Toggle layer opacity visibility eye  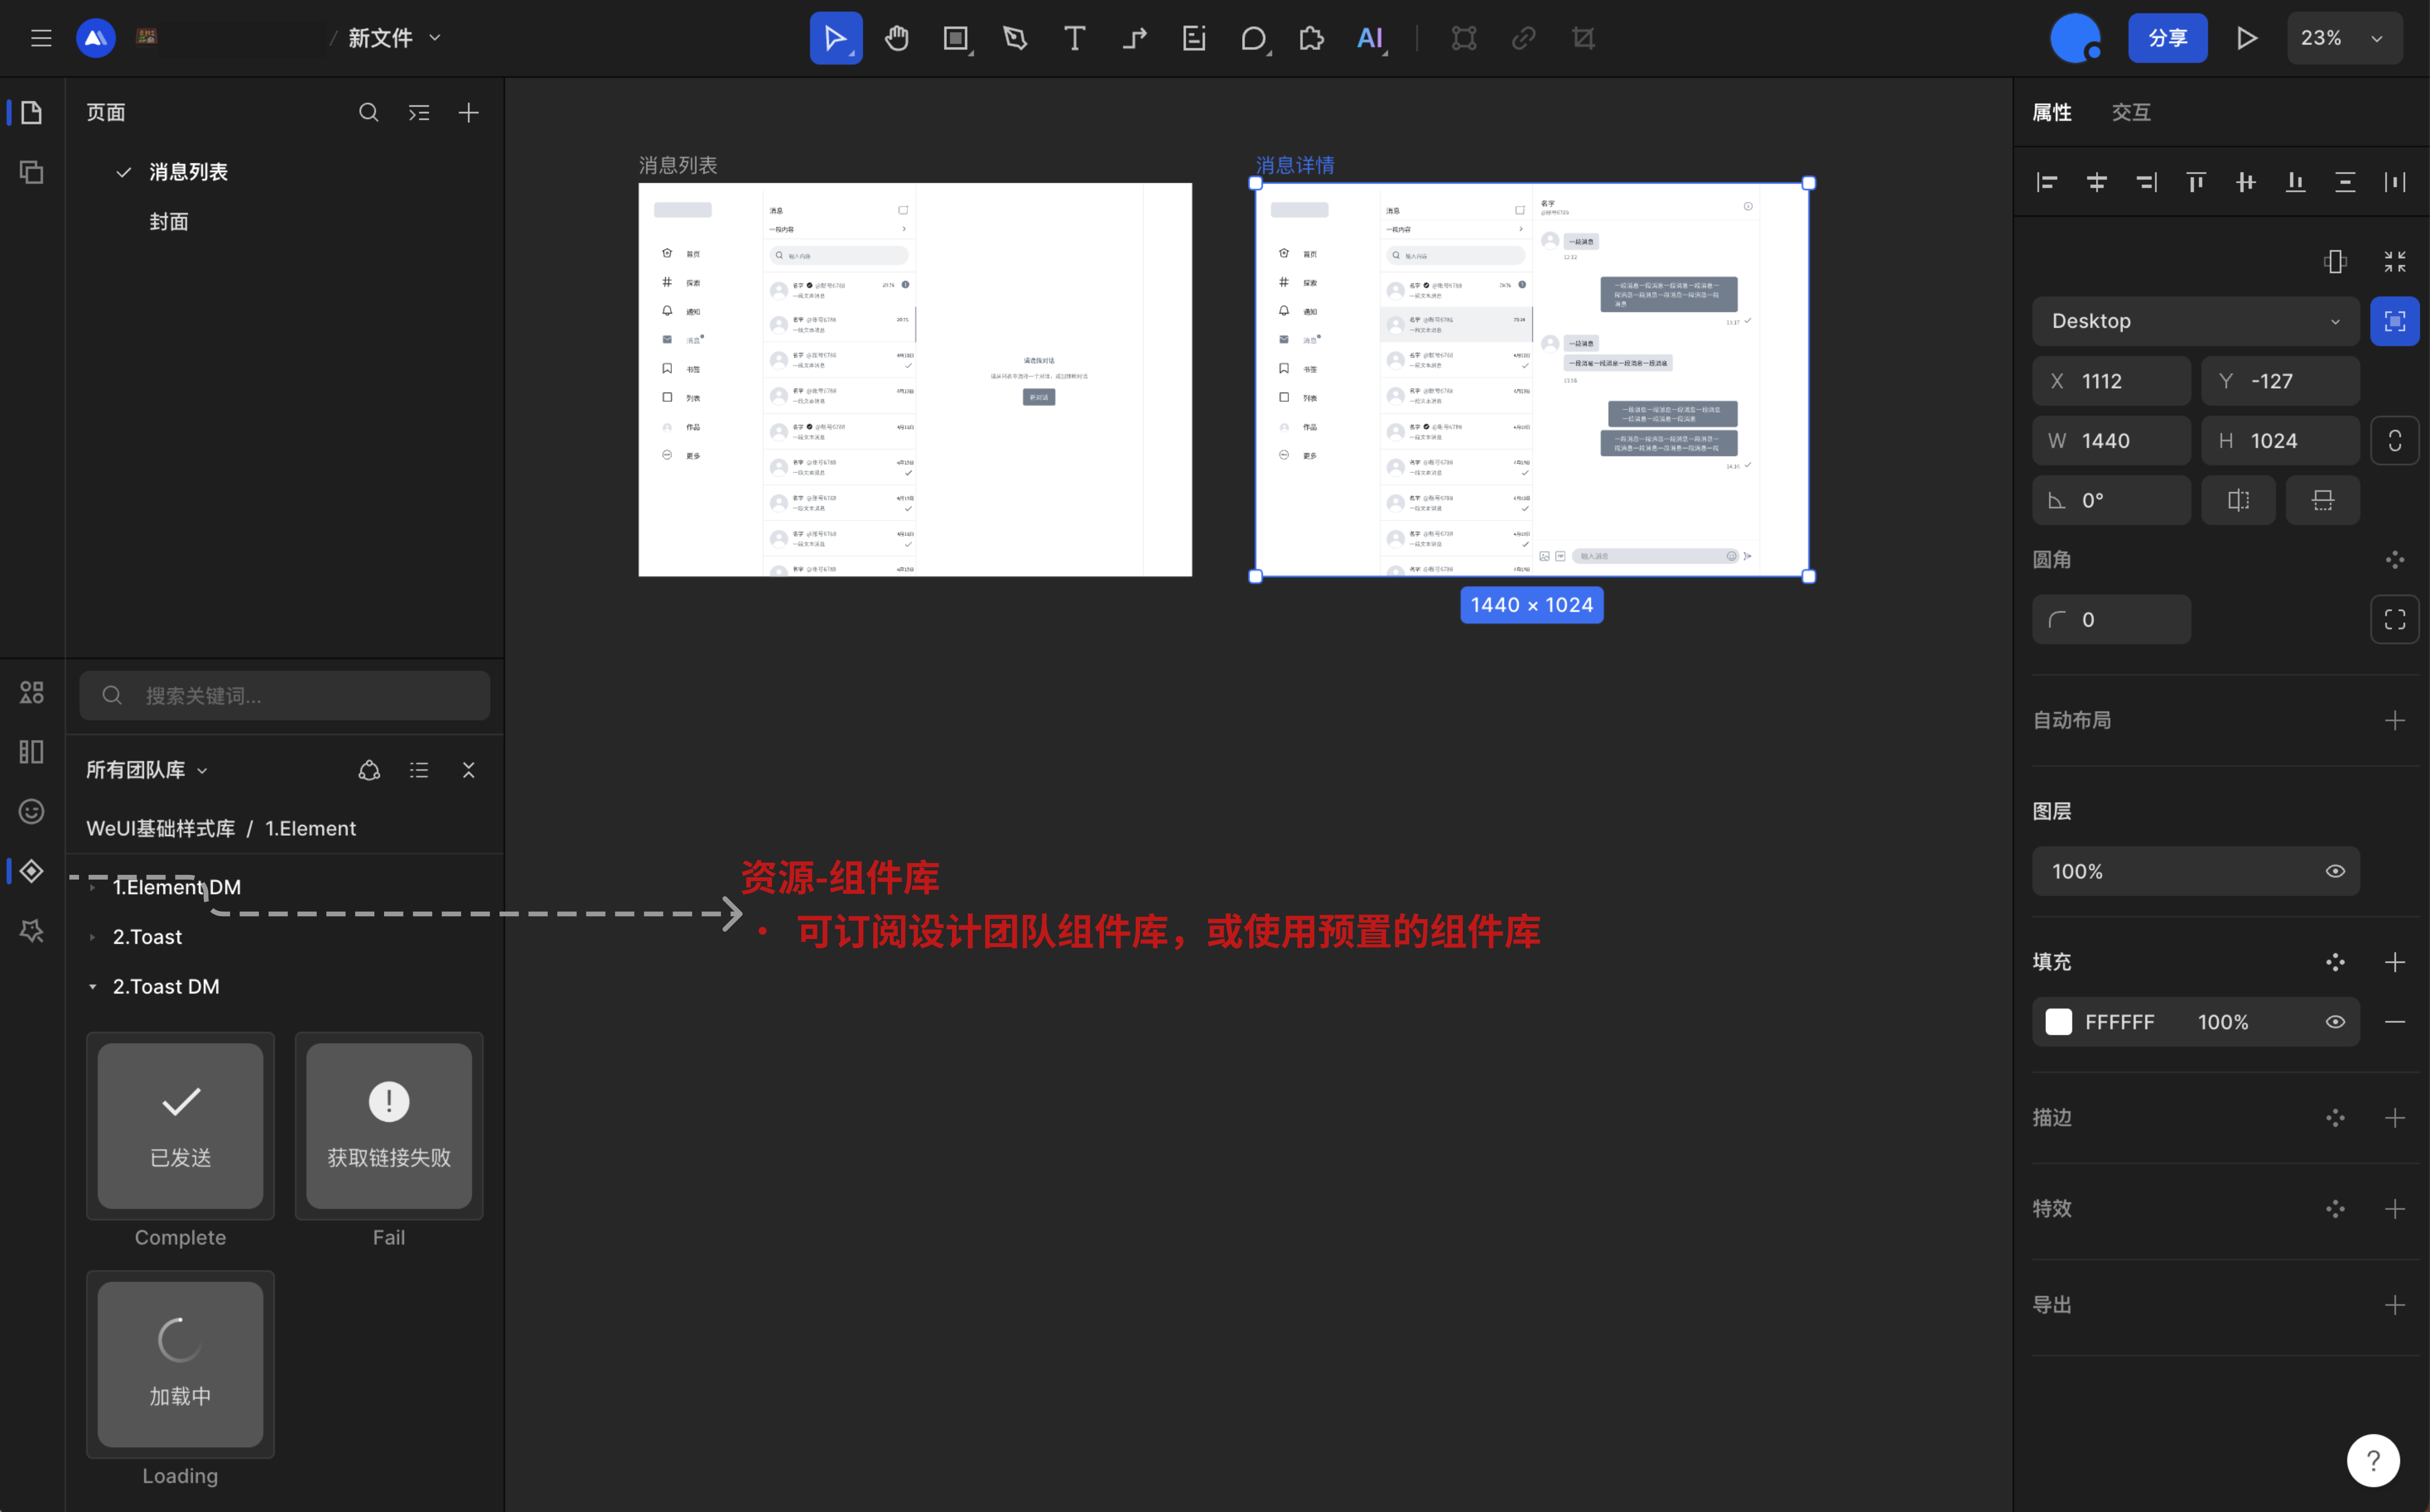(2335, 871)
